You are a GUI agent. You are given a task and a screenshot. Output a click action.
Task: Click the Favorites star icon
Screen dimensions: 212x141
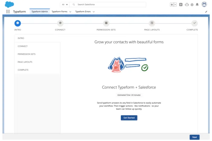tap(172, 5)
